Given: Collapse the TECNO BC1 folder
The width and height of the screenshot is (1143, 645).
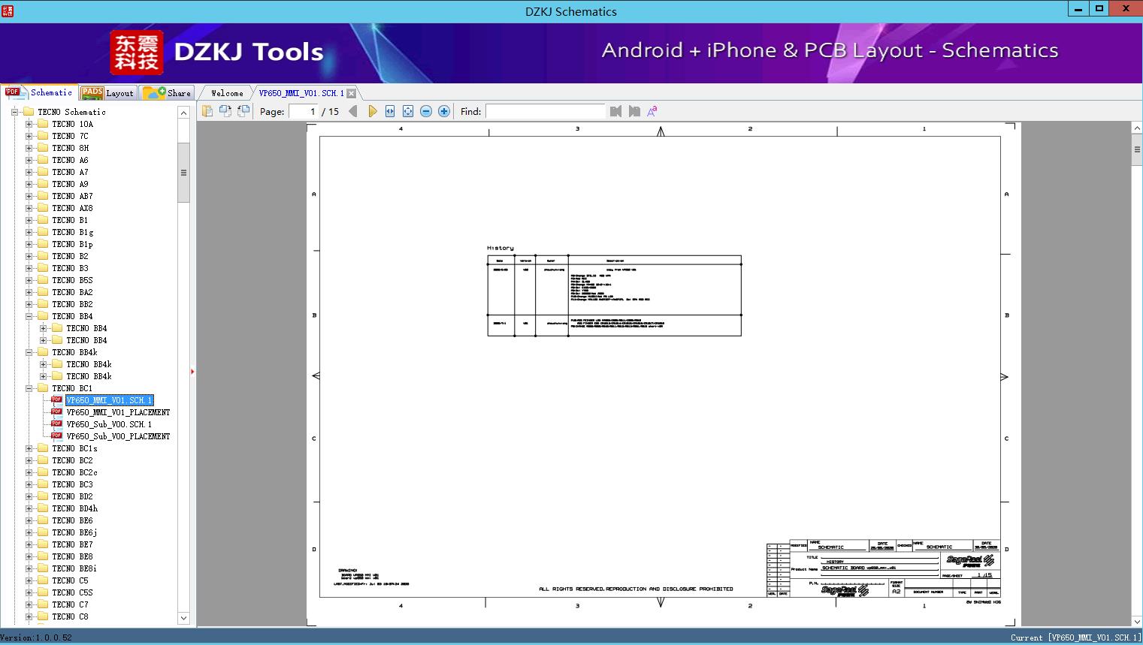Looking at the screenshot, I should (29, 388).
